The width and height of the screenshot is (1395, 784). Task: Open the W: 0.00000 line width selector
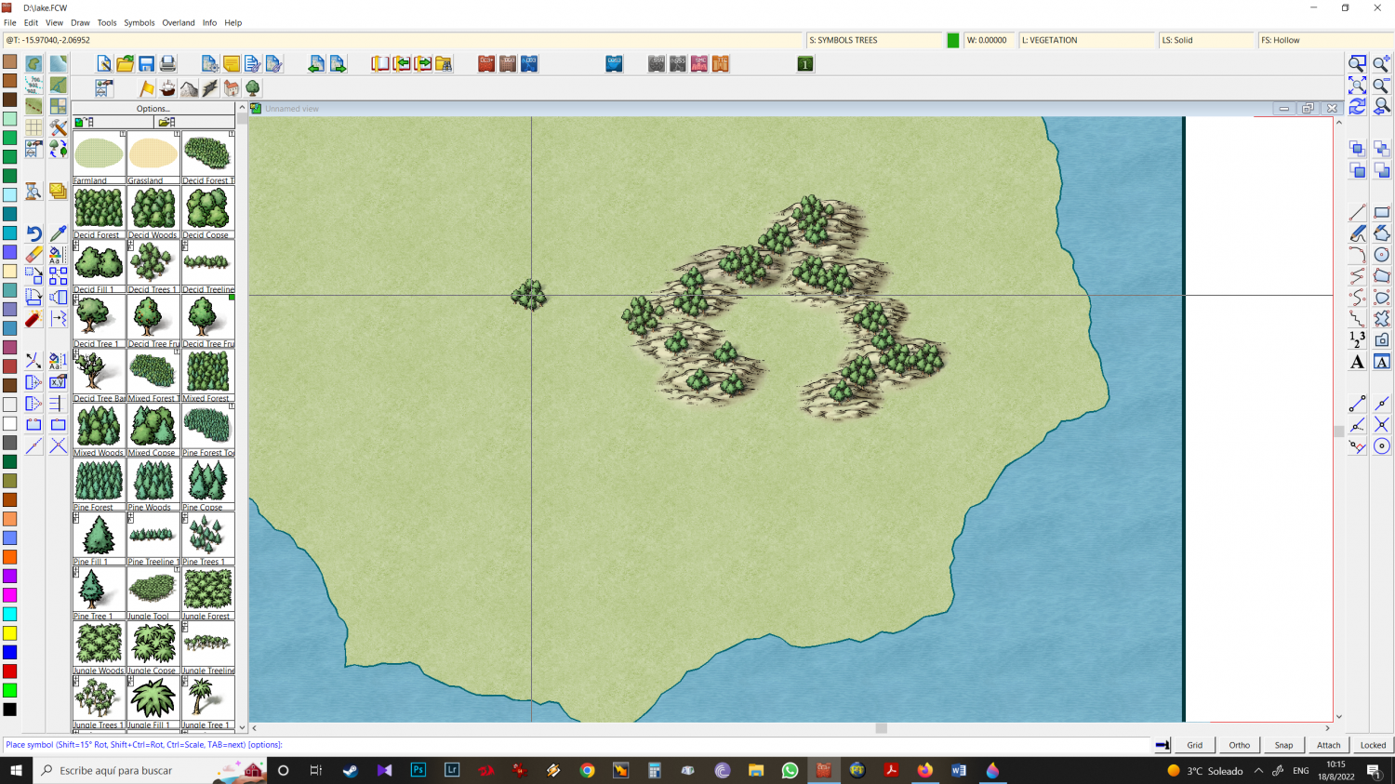[x=990, y=40]
